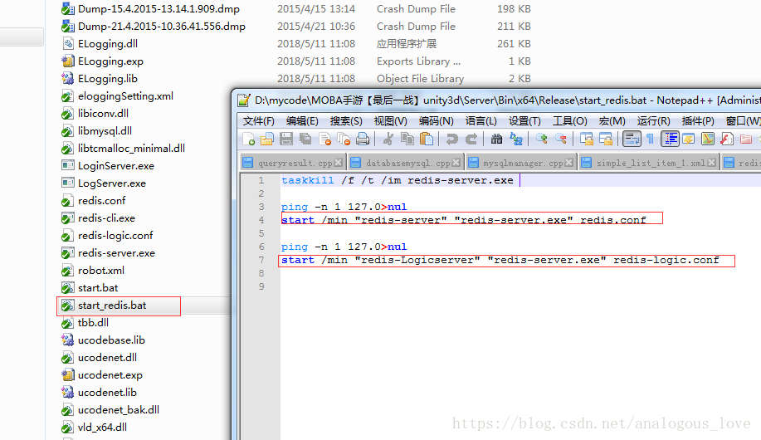Click Synchronize vertical scrolling icon

(586, 139)
